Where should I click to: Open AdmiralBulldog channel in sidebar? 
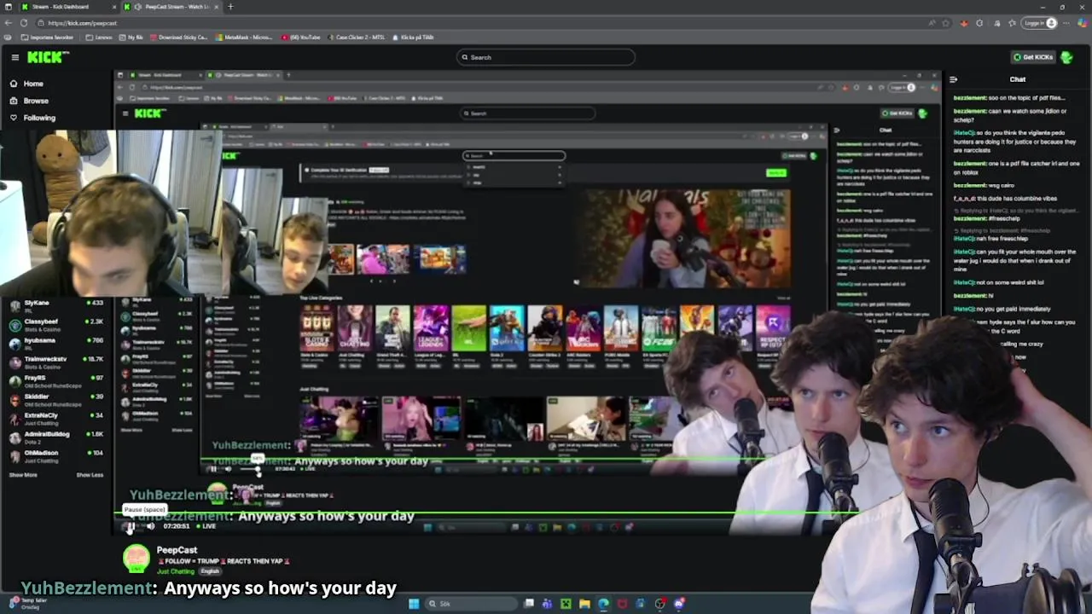point(56,437)
